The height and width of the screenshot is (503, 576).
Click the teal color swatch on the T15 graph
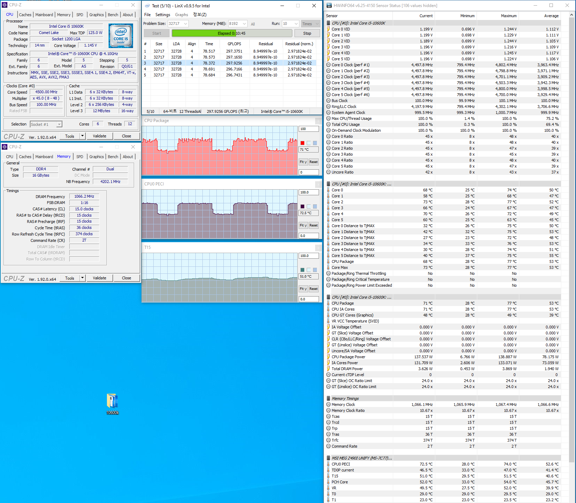[x=303, y=270]
